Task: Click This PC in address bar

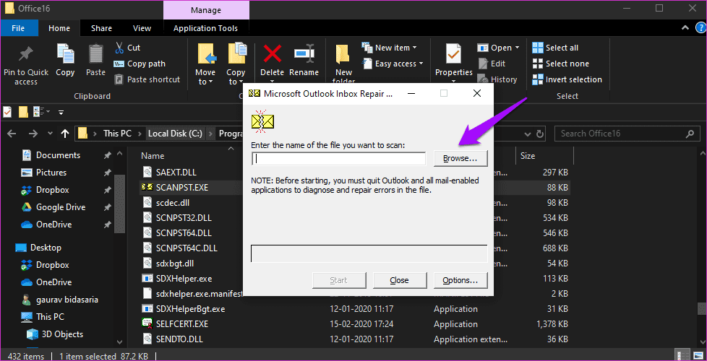Action: click(117, 134)
